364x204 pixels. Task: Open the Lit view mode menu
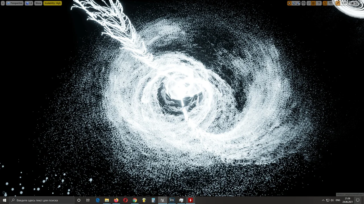tap(29, 3)
